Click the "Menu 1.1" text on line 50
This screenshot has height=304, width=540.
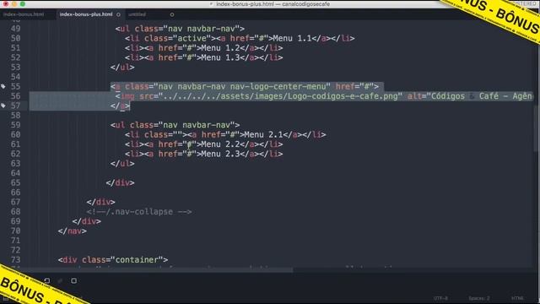(293, 38)
